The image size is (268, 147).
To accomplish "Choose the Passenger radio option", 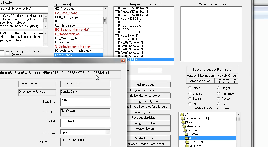I will click(x=219, y=93).
